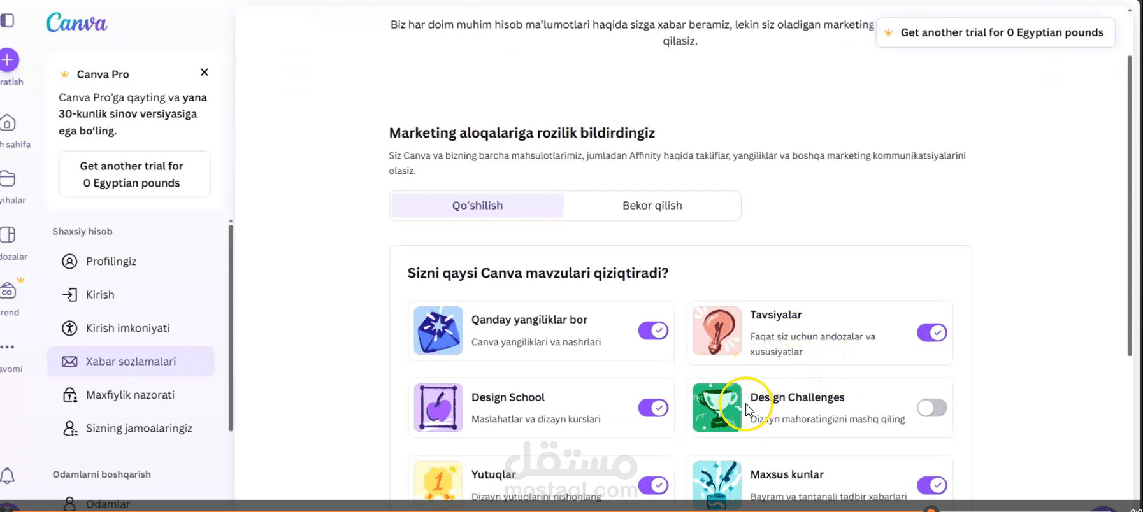Click the Kirish login arrow icon
Image resolution: width=1143 pixels, height=512 pixels.
(69, 294)
